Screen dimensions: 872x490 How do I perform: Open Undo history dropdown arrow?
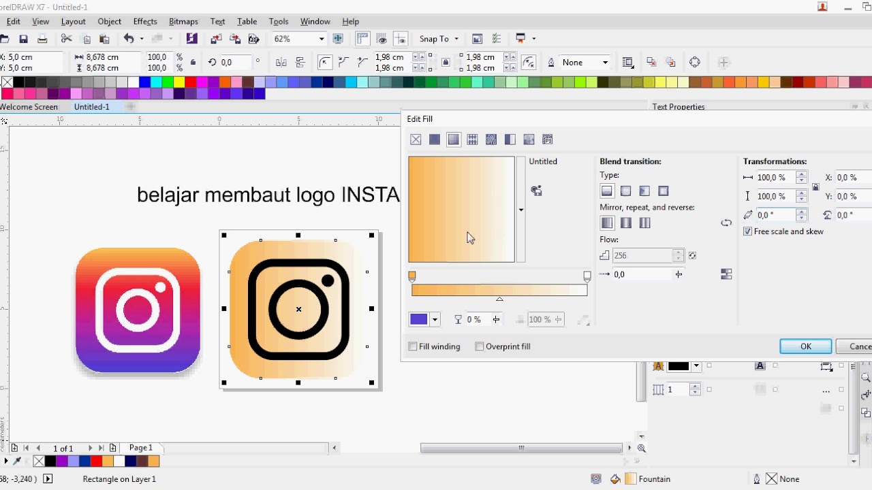pos(142,39)
